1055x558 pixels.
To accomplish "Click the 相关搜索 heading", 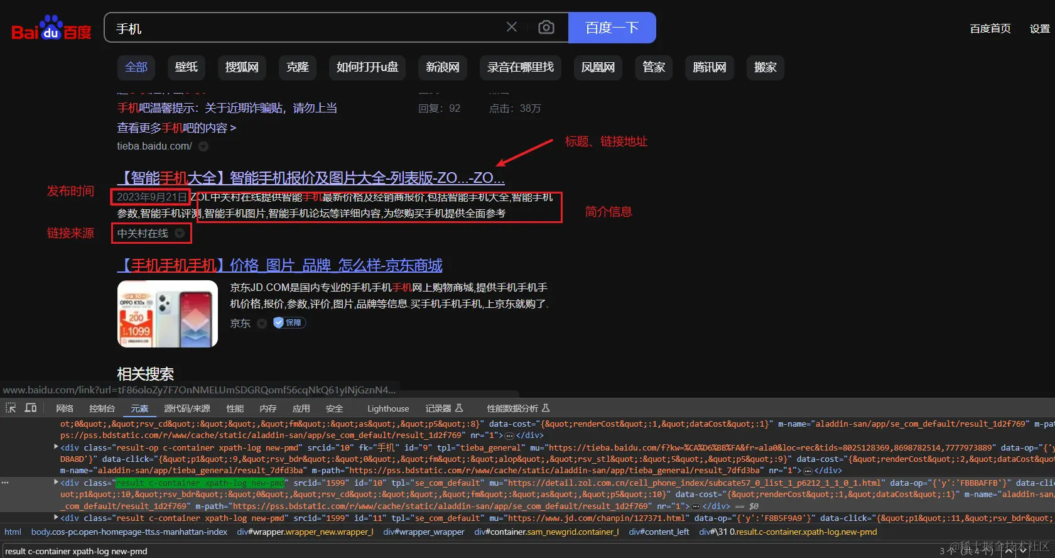I will click(x=146, y=374).
